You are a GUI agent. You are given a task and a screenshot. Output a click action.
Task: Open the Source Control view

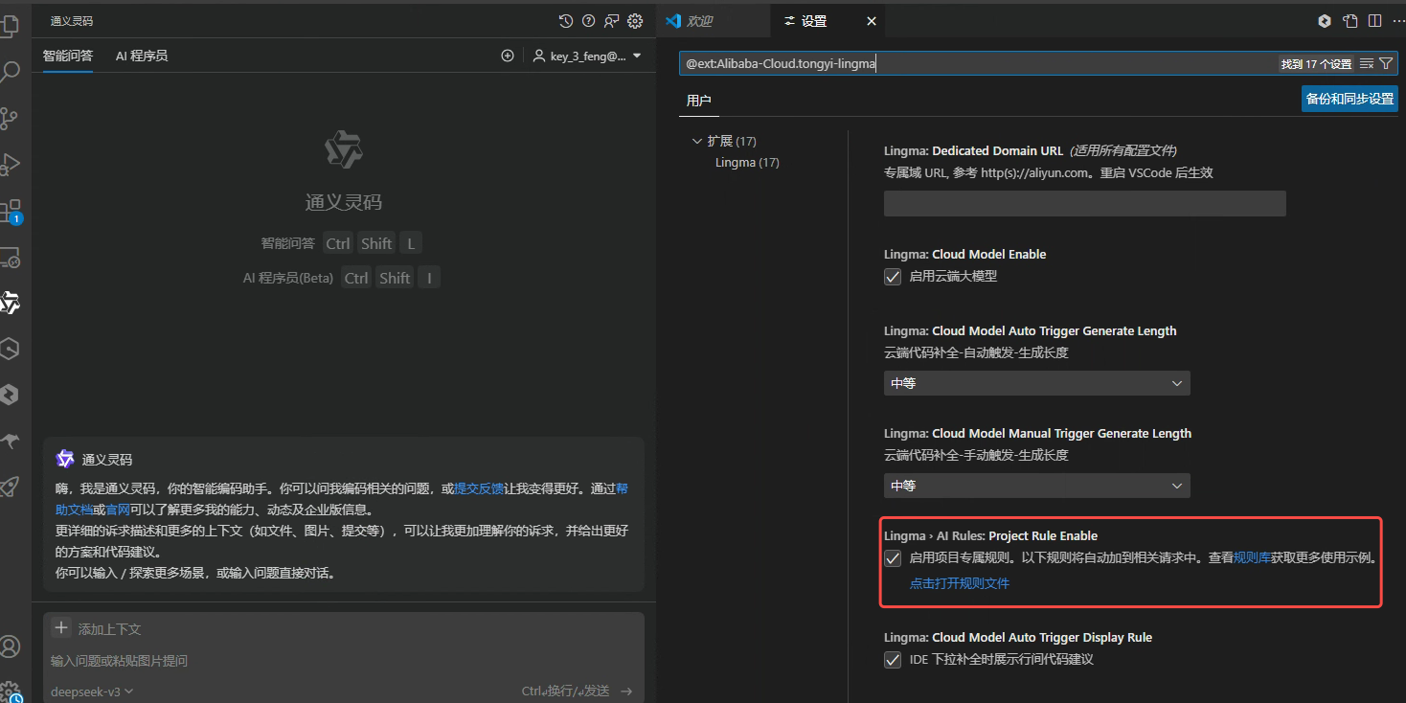click(x=10, y=119)
